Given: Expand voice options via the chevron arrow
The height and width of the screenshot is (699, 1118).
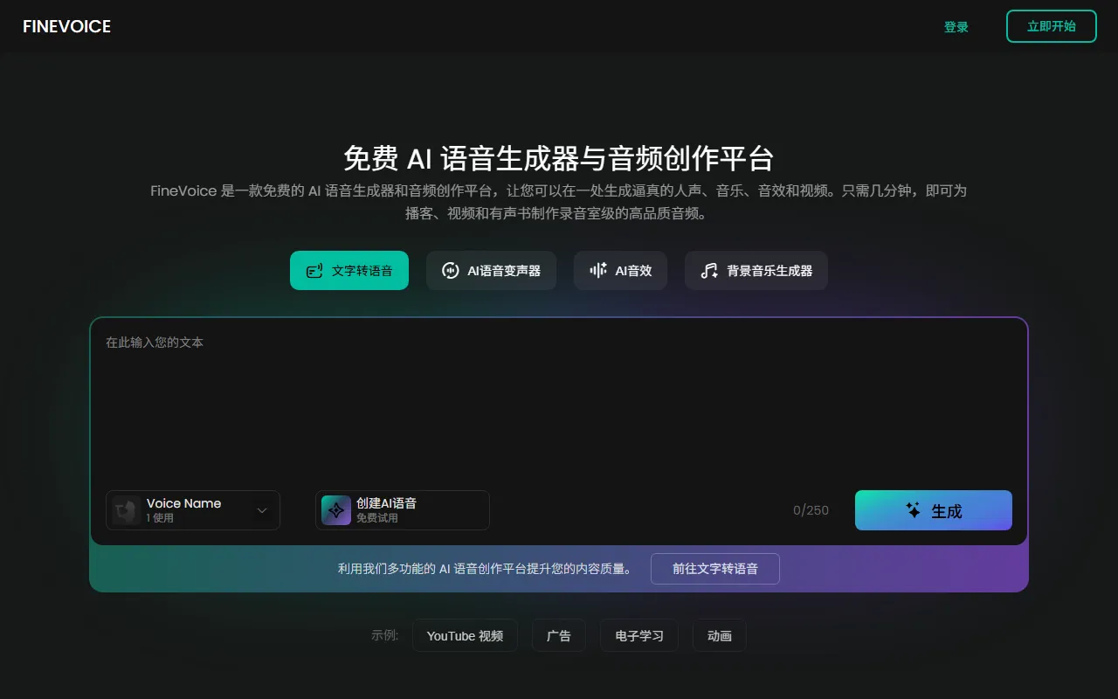Looking at the screenshot, I should point(261,510).
